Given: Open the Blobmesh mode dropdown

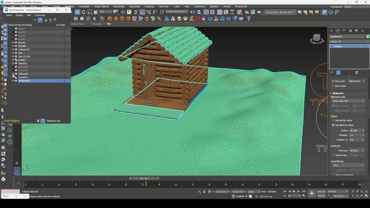Looking at the screenshot, I should [x=348, y=101].
